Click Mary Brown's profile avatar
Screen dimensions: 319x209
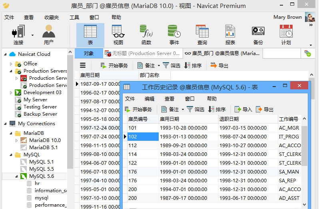coord(310,17)
